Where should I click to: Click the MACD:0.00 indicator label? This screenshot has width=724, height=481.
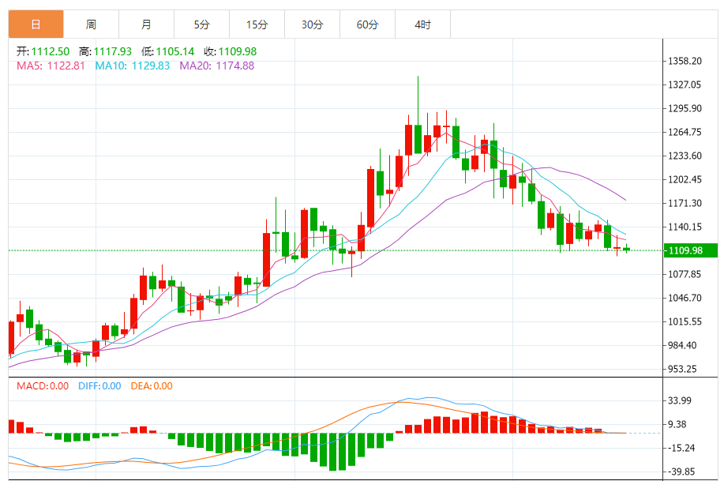[43, 385]
